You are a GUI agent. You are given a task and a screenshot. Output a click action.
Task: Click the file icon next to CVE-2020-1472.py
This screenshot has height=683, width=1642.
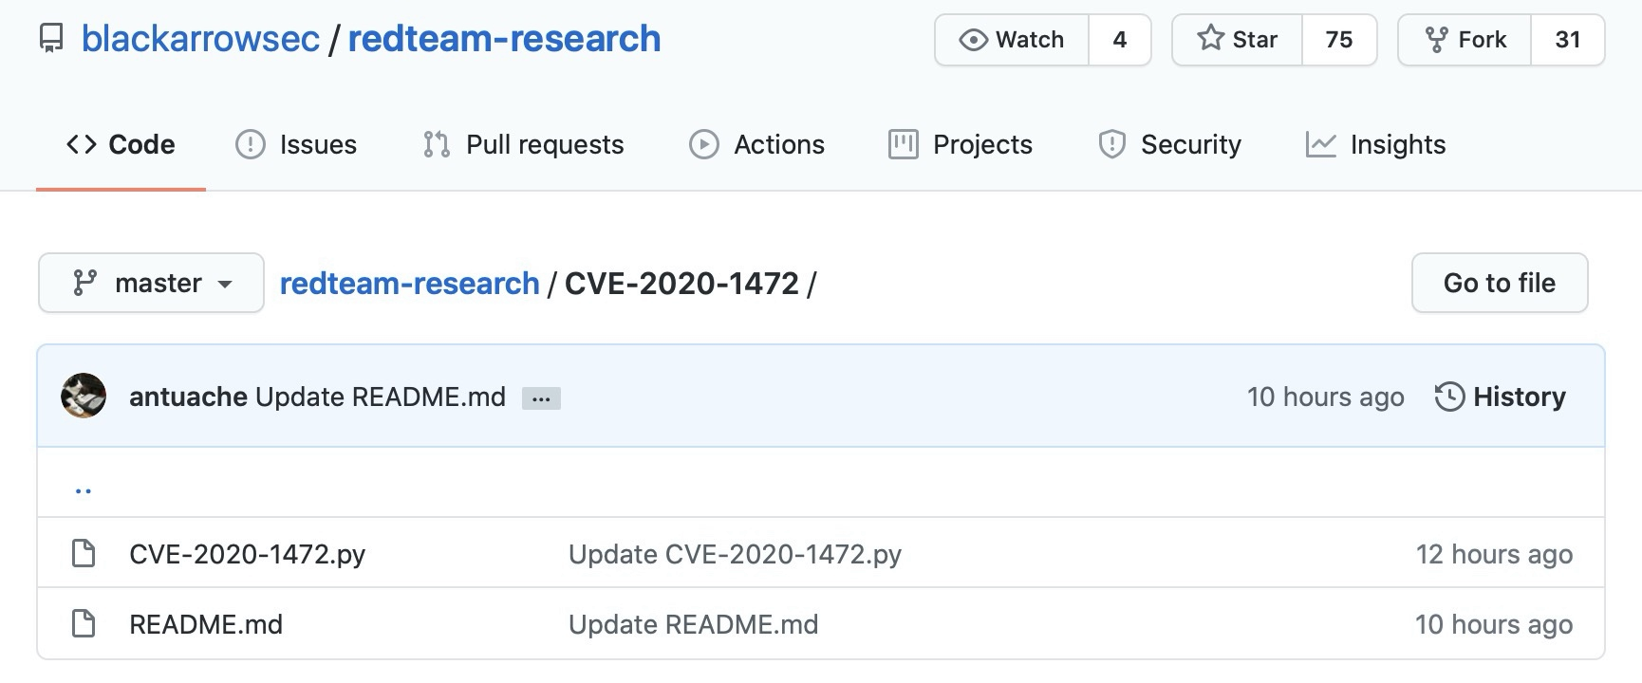(x=84, y=553)
